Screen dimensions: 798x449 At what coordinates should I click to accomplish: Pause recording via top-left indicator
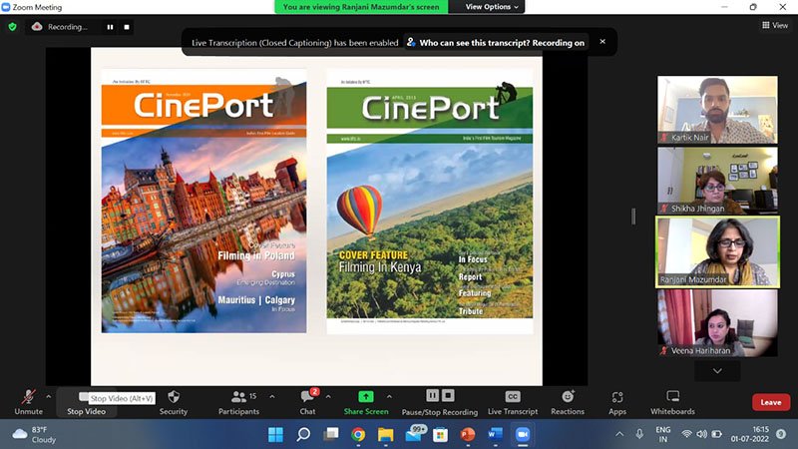[x=110, y=27]
